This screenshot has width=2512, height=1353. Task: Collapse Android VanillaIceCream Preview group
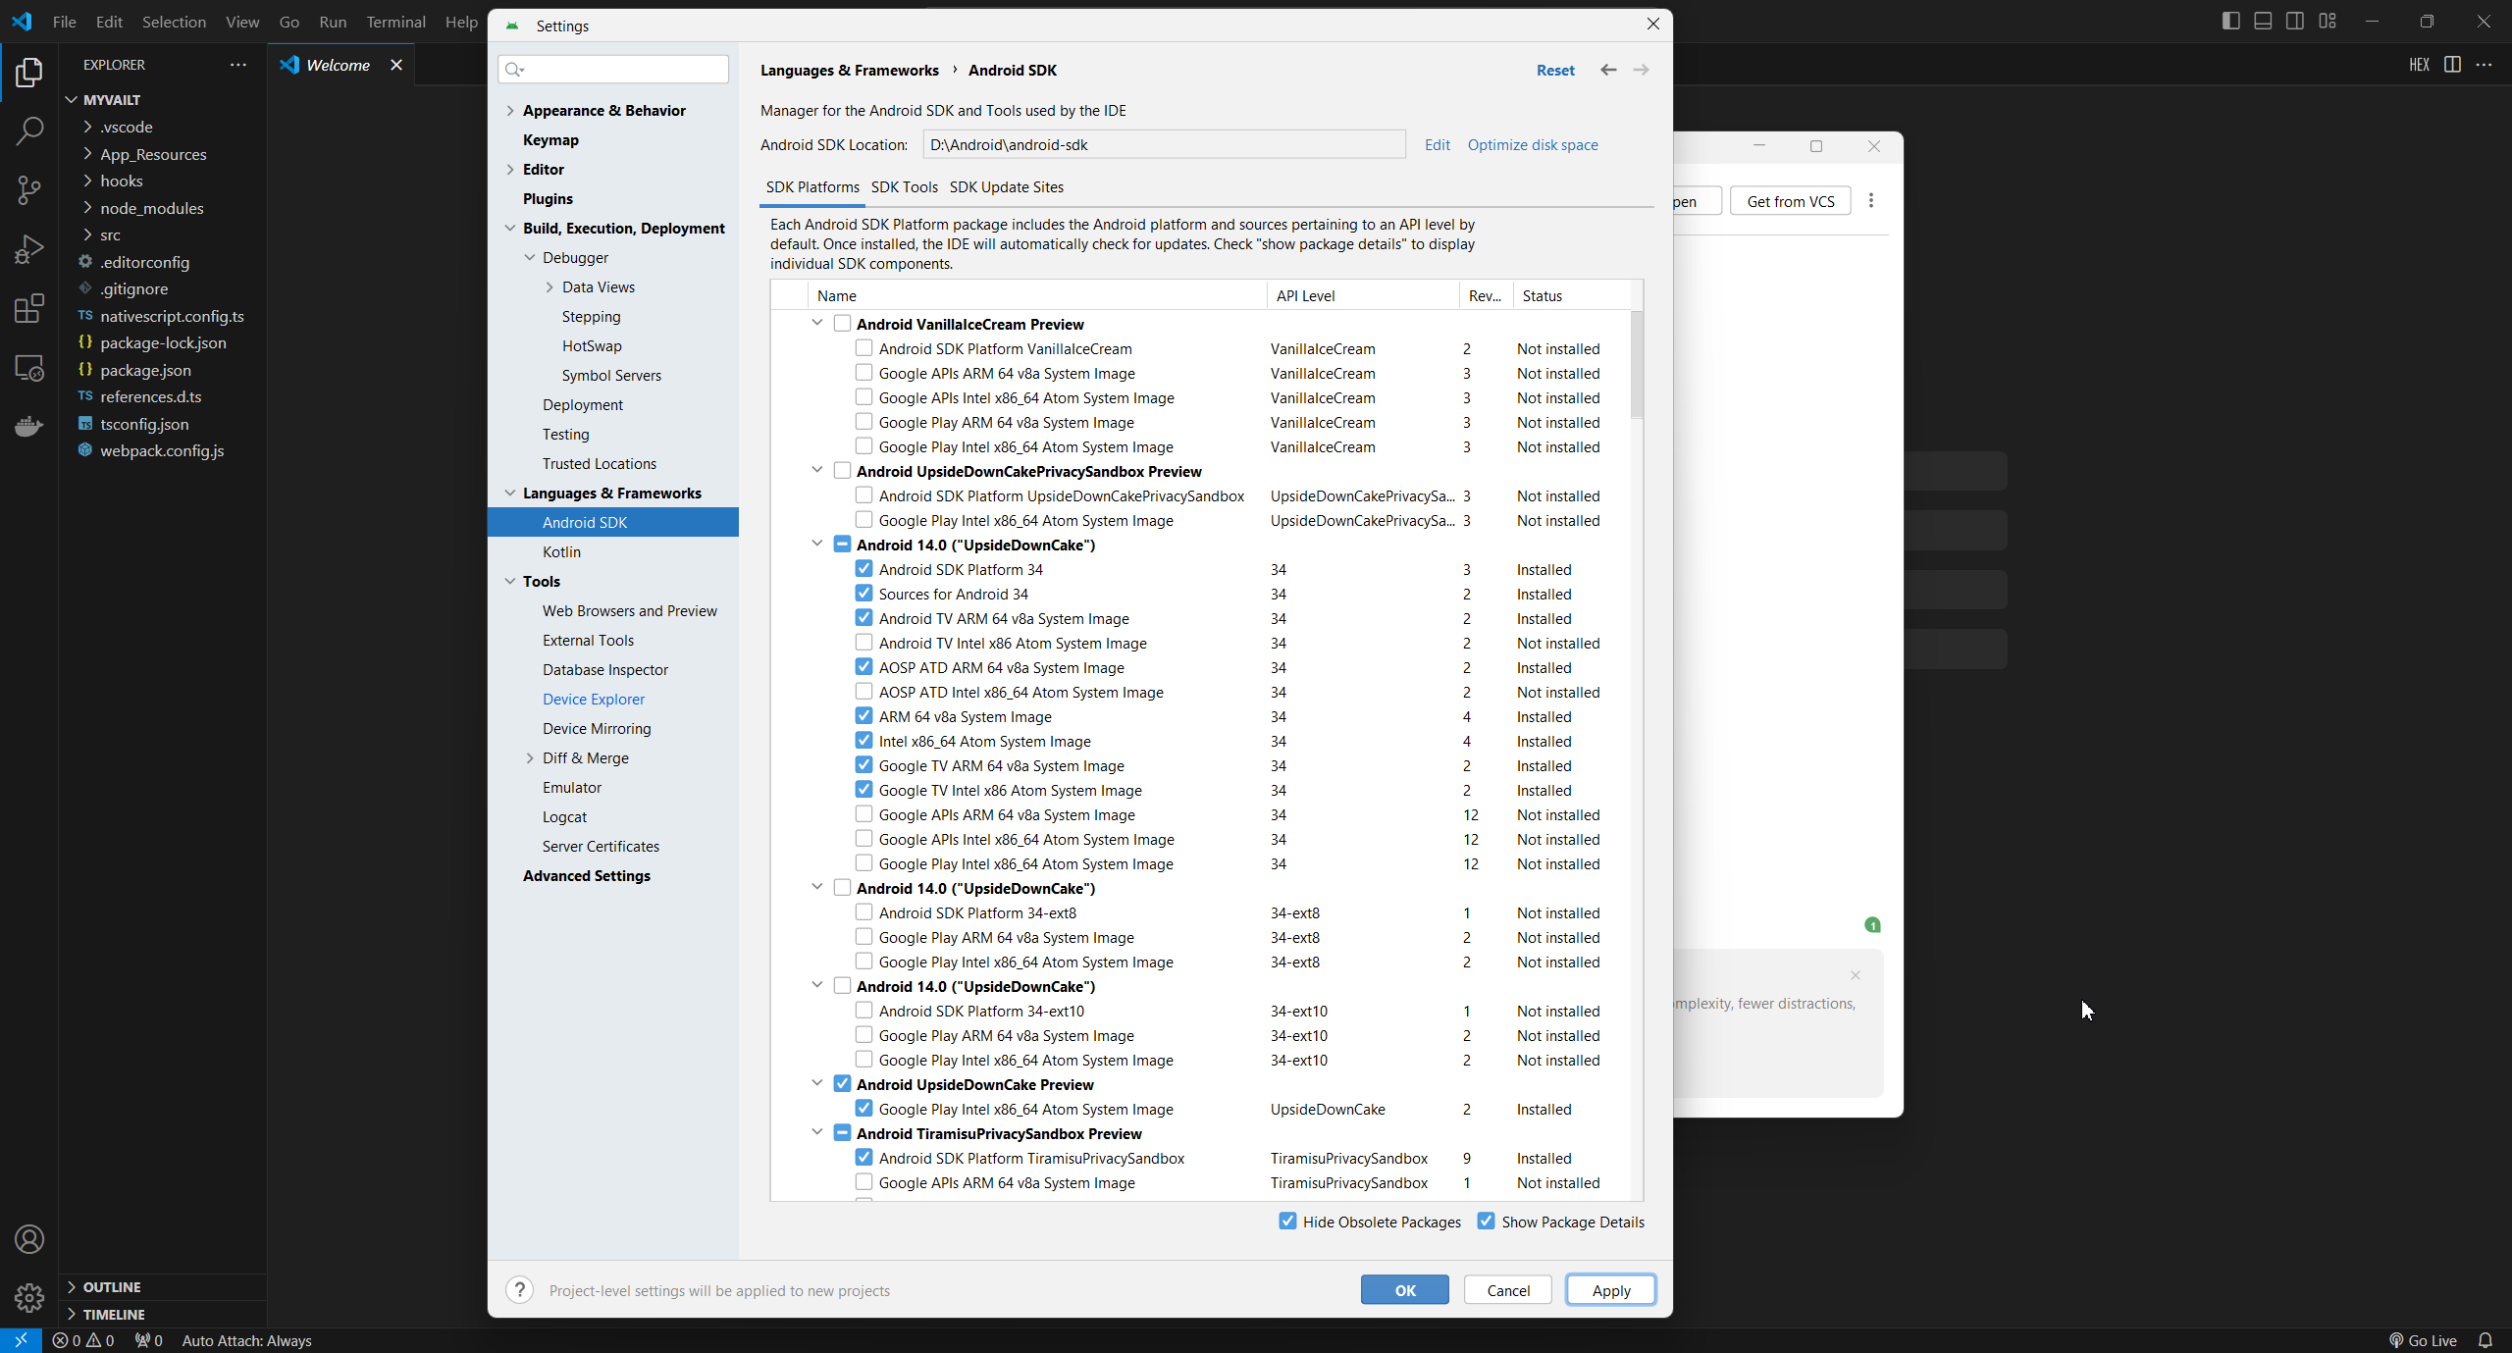coord(816,323)
